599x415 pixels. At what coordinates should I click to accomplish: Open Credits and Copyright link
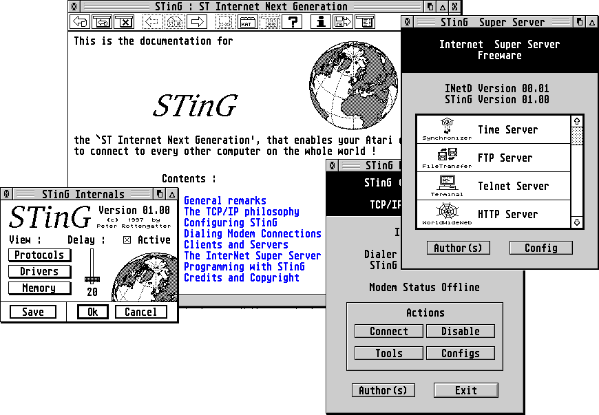pyautogui.click(x=242, y=277)
